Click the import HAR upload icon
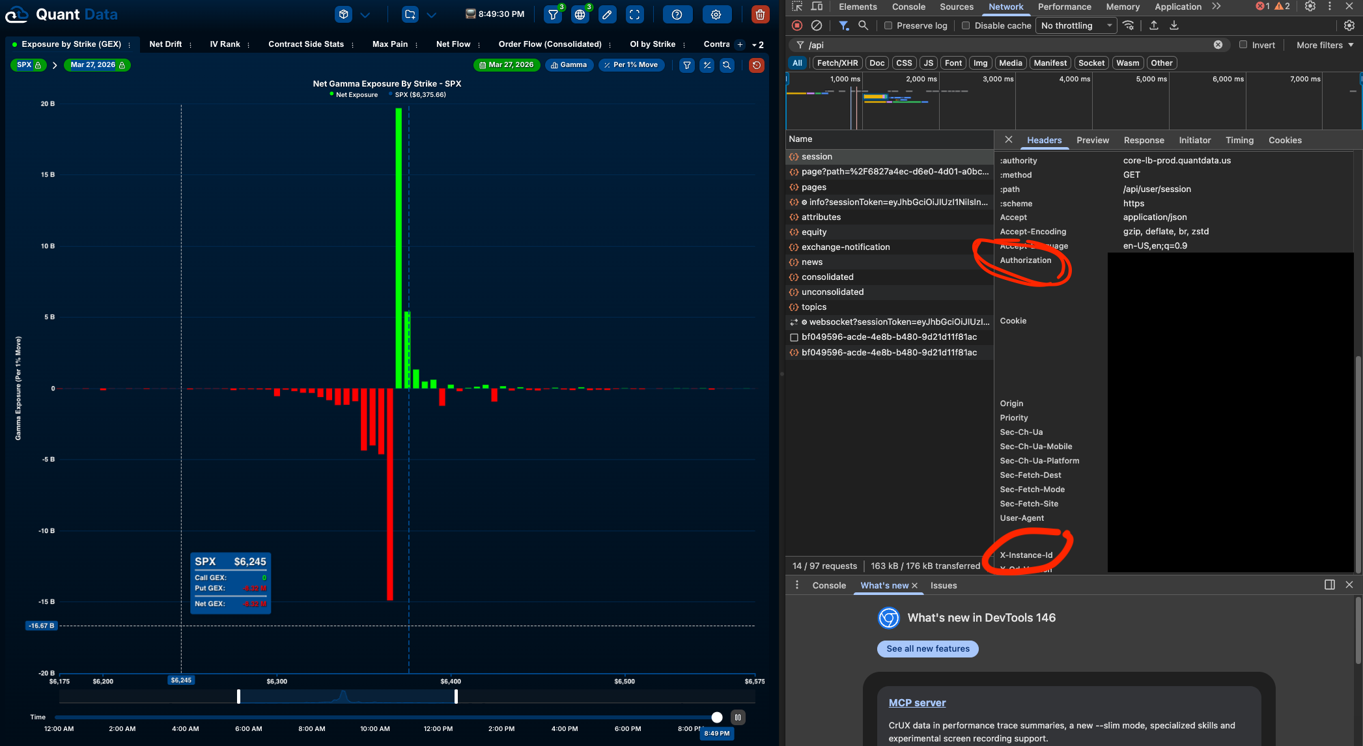The width and height of the screenshot is (1363, 746). [1154, 25]
